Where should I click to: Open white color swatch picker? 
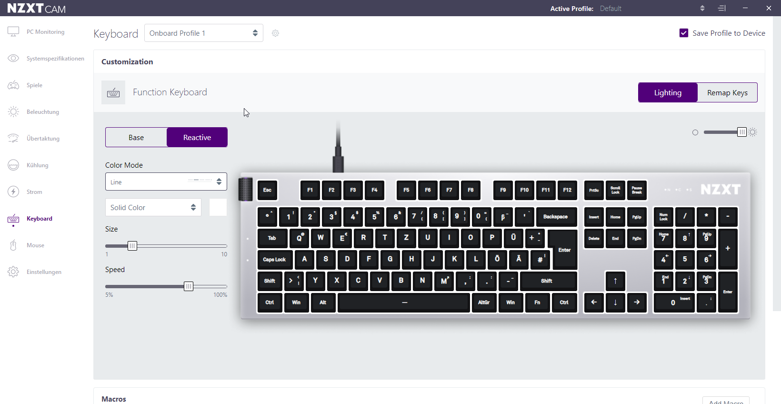[218, 207]
